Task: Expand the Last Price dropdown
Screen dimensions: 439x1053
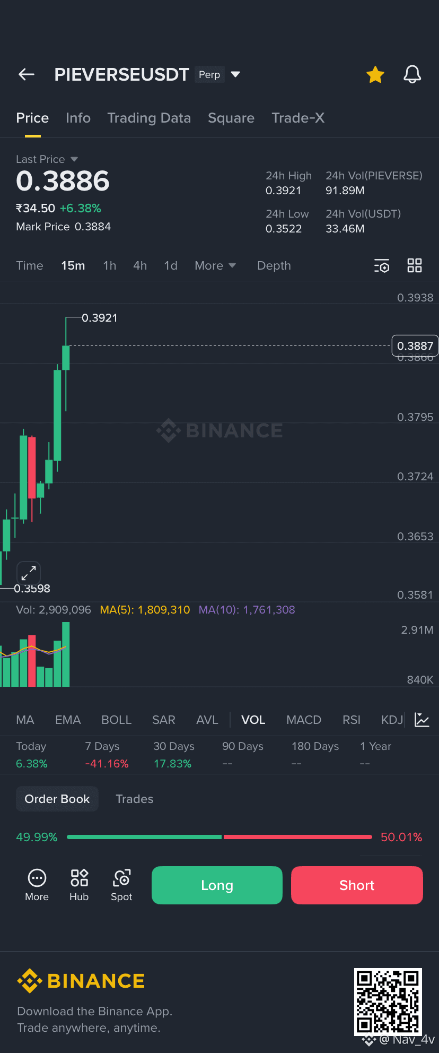Action: tap(74, 159)
